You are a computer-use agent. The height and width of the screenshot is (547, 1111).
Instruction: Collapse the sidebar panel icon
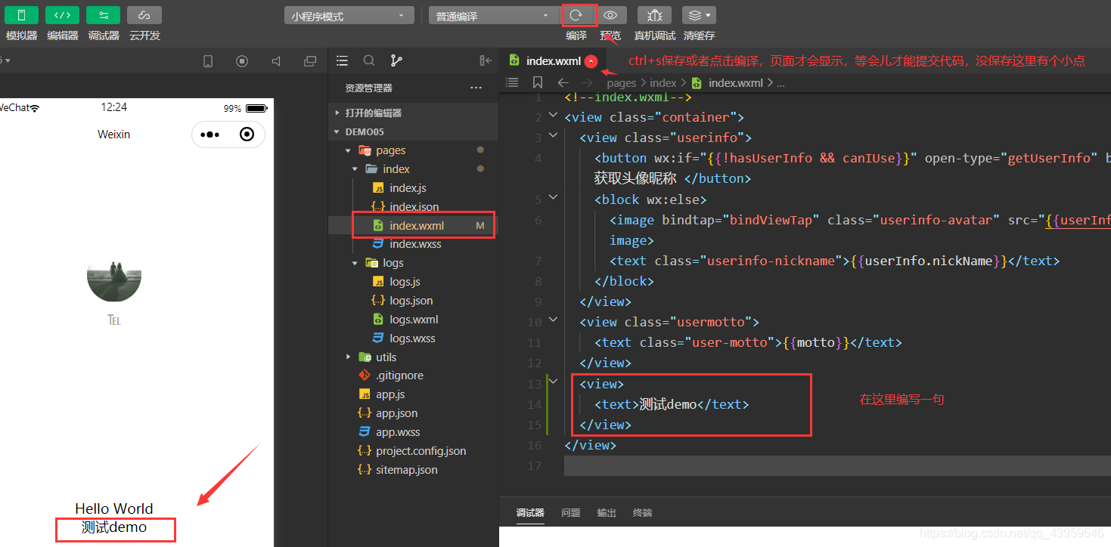486,60
